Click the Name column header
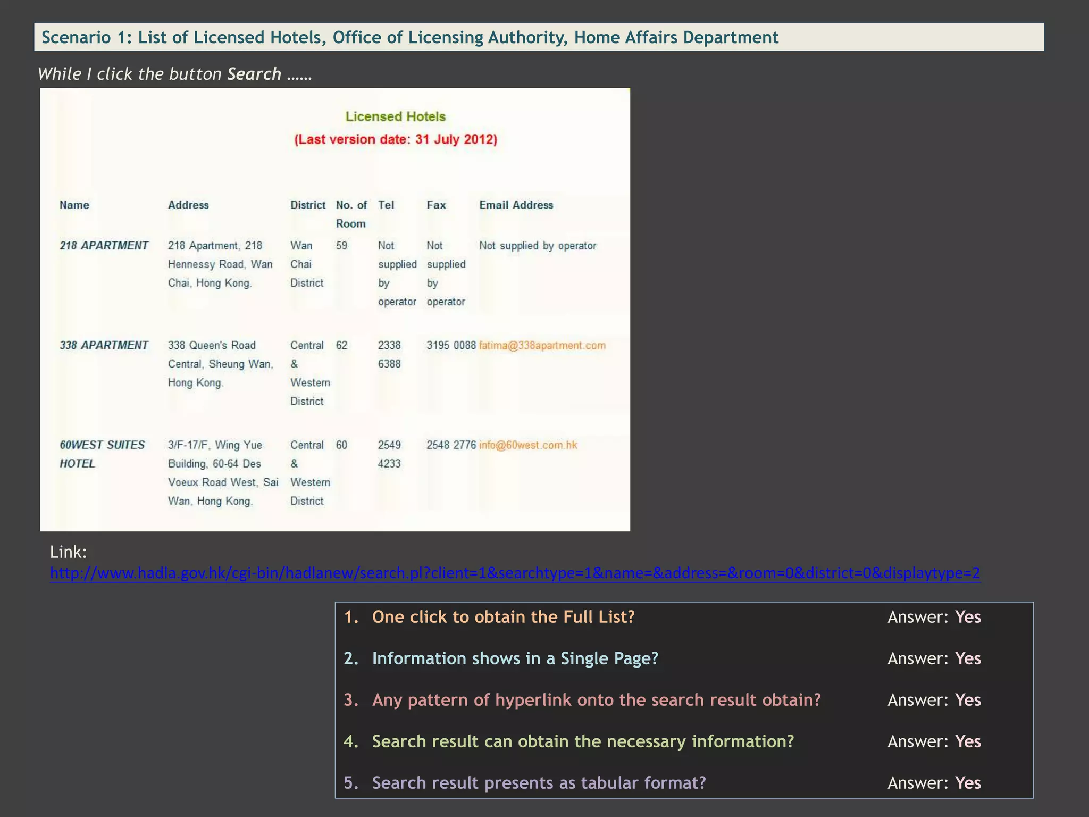 74,205
